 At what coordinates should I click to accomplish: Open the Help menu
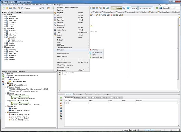62,5
